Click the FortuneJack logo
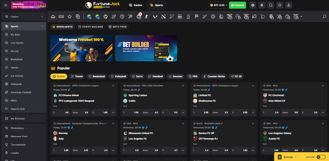The width and height of the screenshot is (329, 161). click(103, 5)
